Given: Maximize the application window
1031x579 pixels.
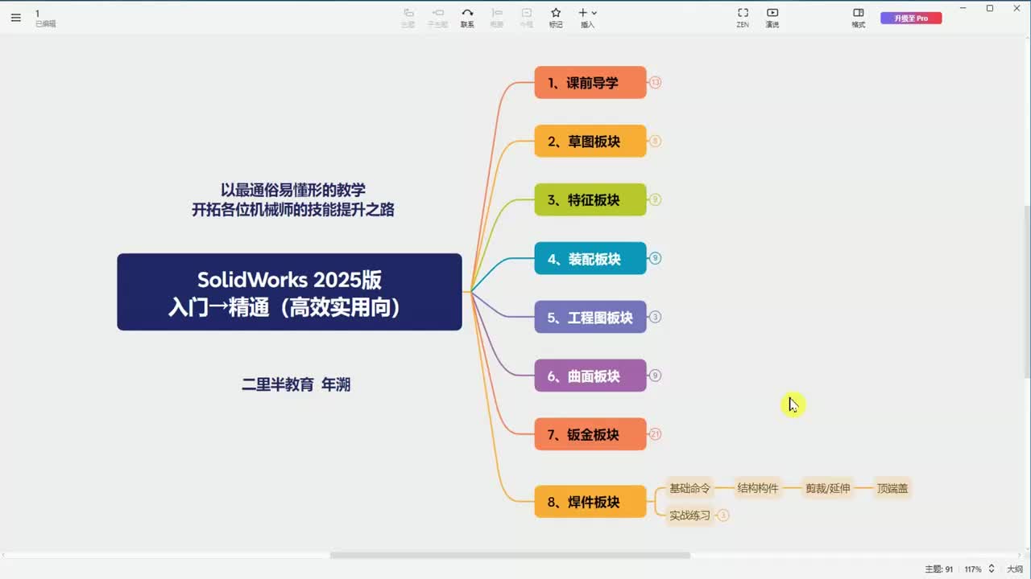Looking at the screenshot, I should pos(990,8).
